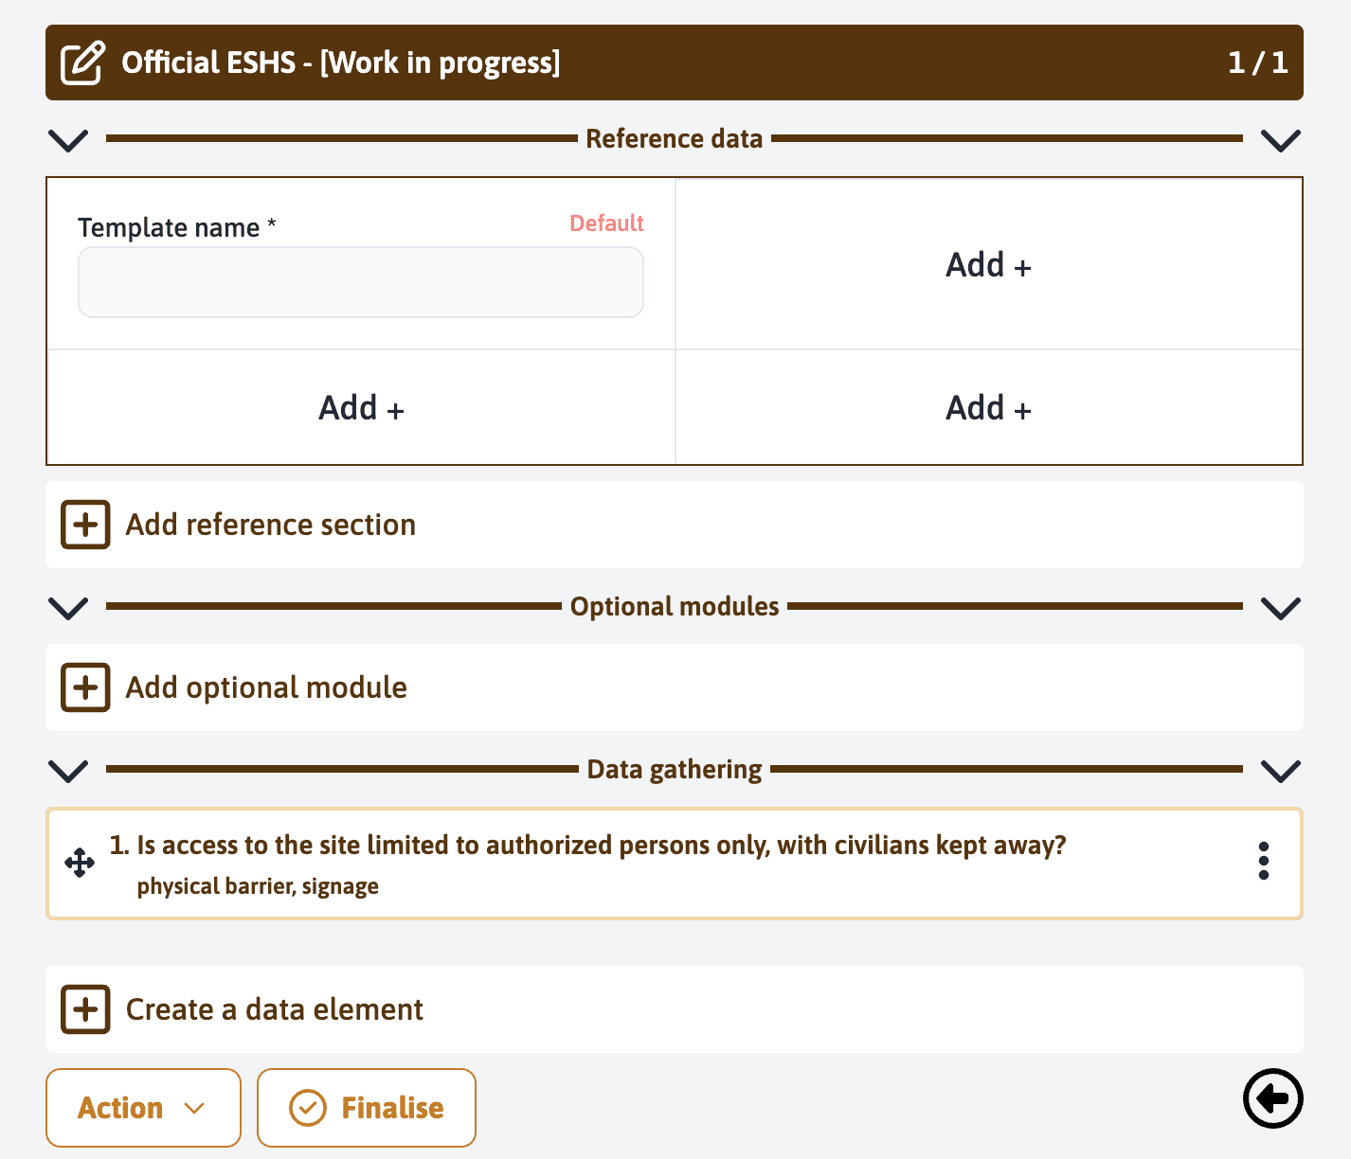Click the Template name input field
Viewport: 1351px width, 1159px height.
click(361, 282)
